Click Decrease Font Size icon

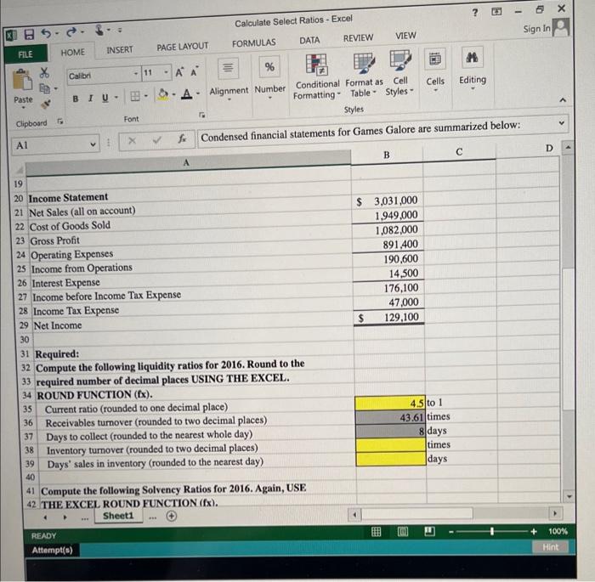click(194, 71)
